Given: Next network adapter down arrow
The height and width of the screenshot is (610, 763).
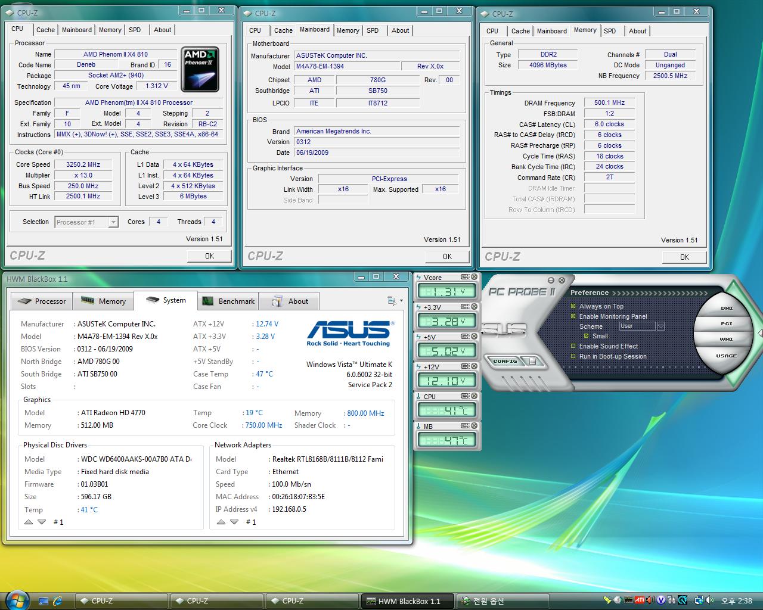Looking at the screenshot, I should [234, 522].
